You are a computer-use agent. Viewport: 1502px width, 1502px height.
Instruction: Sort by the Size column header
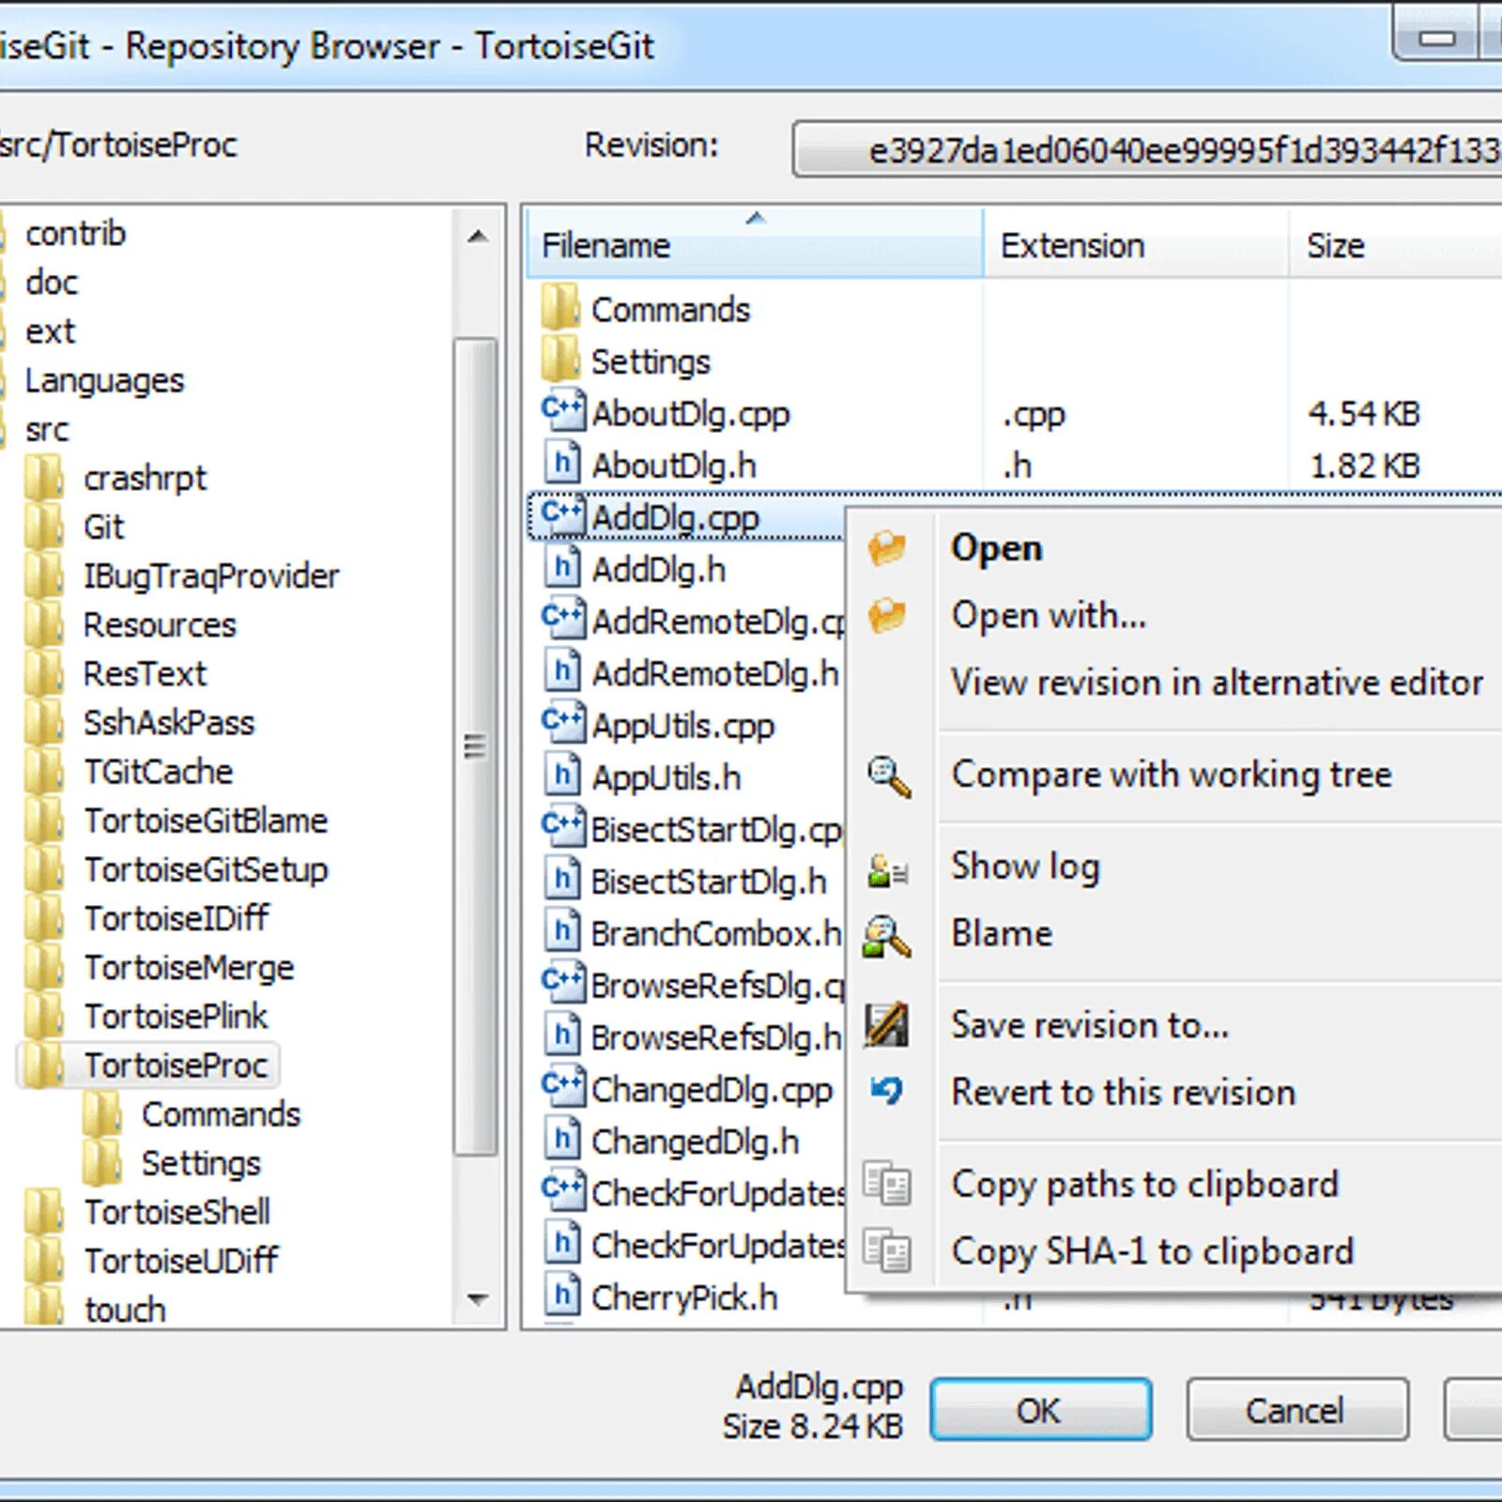point(1396,245)
